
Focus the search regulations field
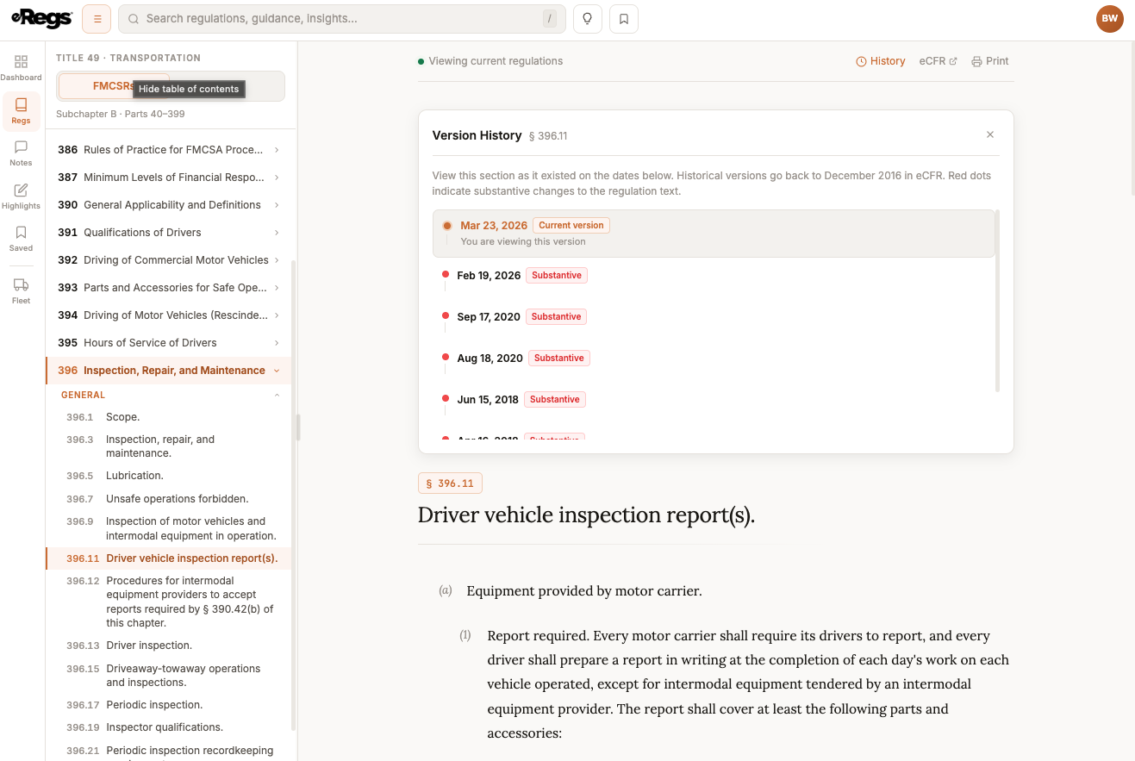point(342,18)
